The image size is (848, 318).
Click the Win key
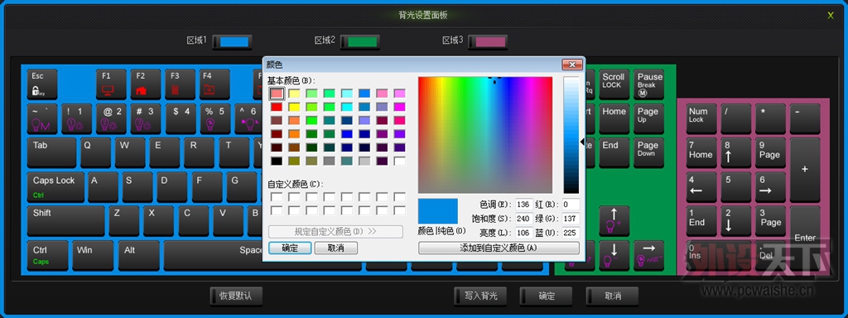click(x=93, y=256)
